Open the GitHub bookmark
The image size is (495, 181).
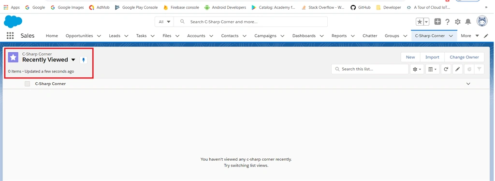point(361,7)
